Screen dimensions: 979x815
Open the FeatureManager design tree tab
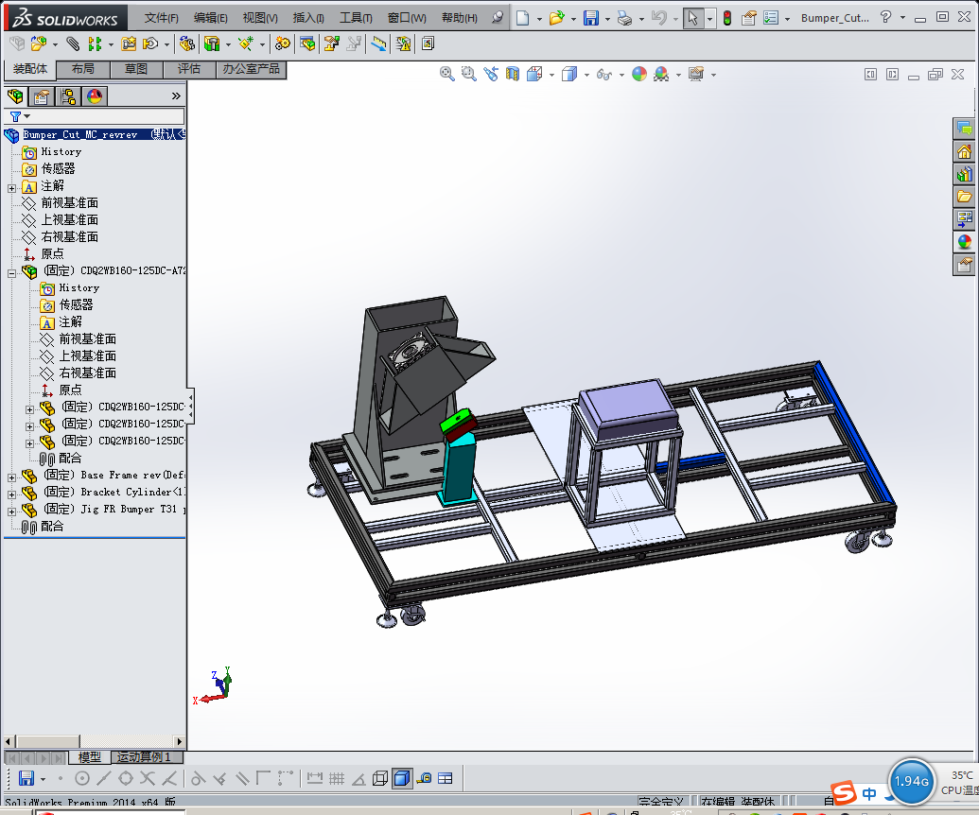pos(15,96)
